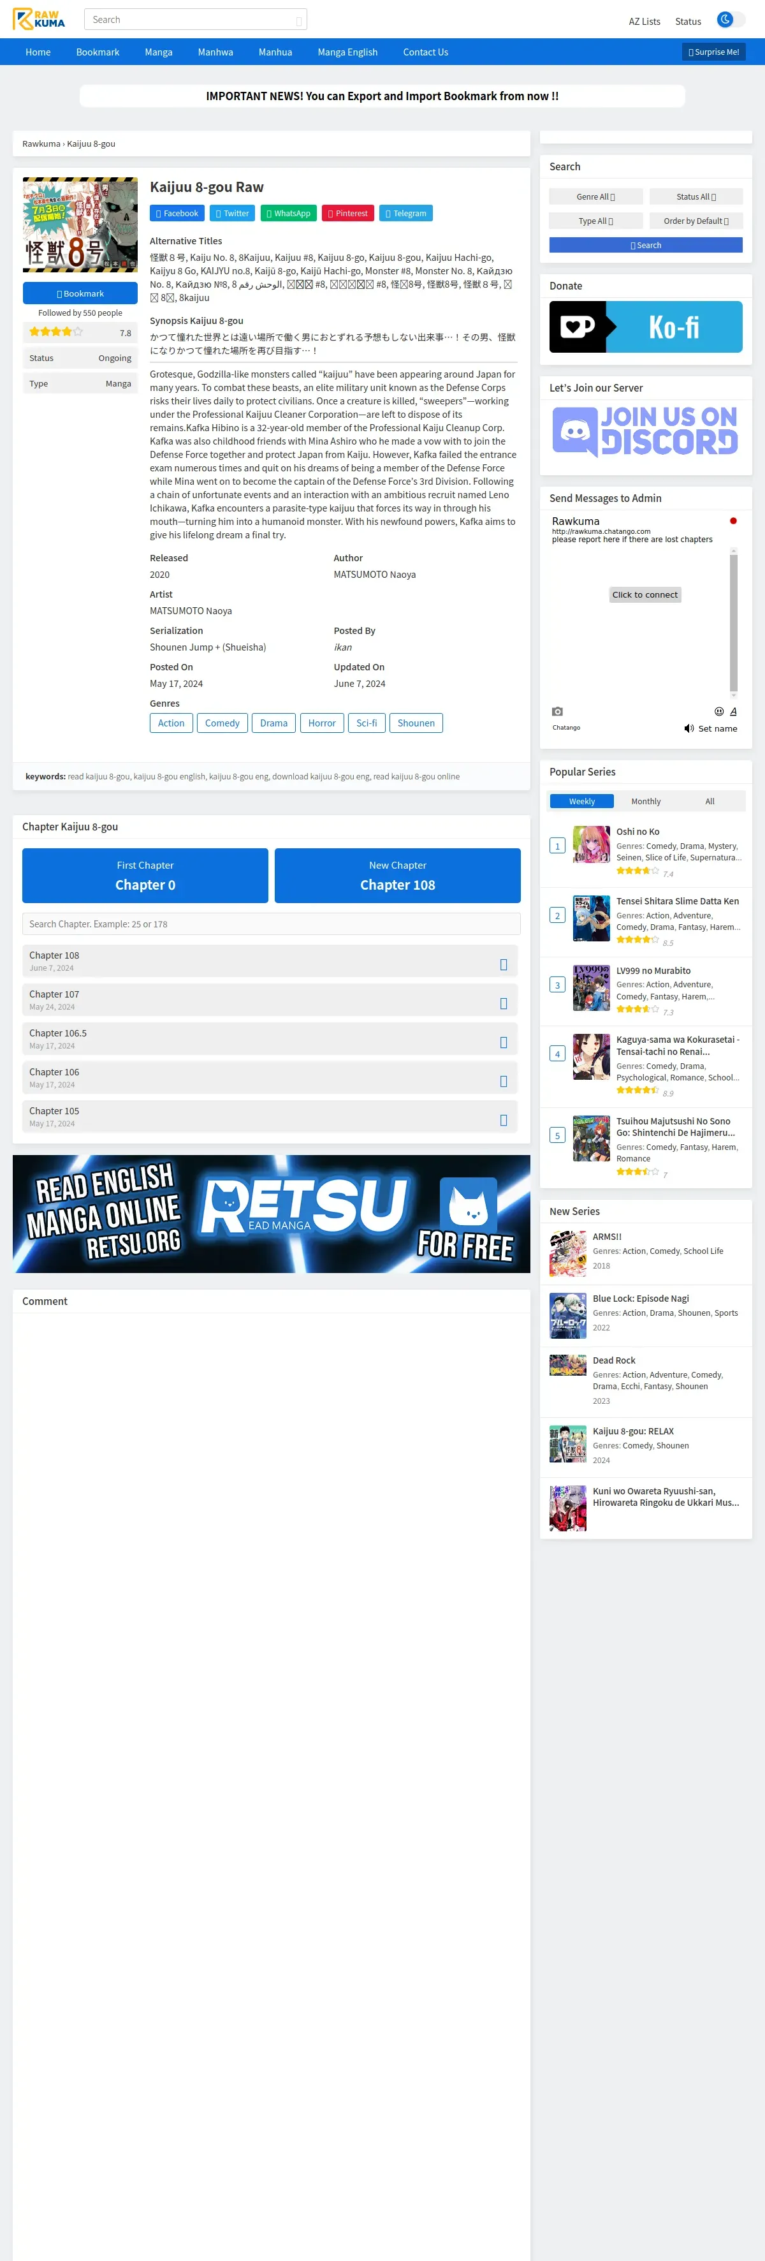This screenshot has width=765, height=2261.
Task: Open the Order by Default dropdown
Action: click(x=696, y=221)
